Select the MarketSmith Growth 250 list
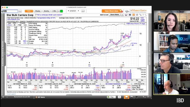This screenshot has height=107, width=190. coord(22,97)
